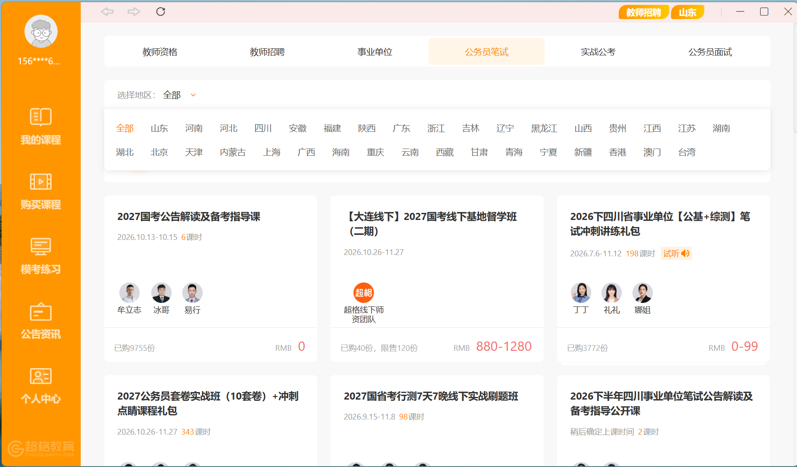Select teacher 娜姐 avatar
797x467 pixels.
coord(643,293)
